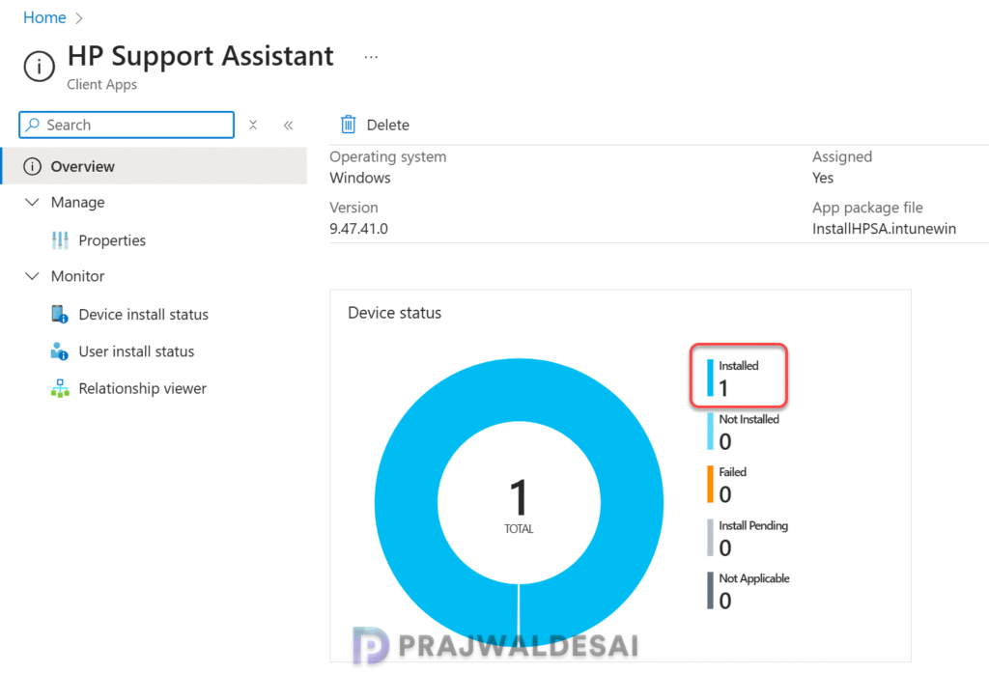
Task: Click the Device status card title
Action: (394, 313)
